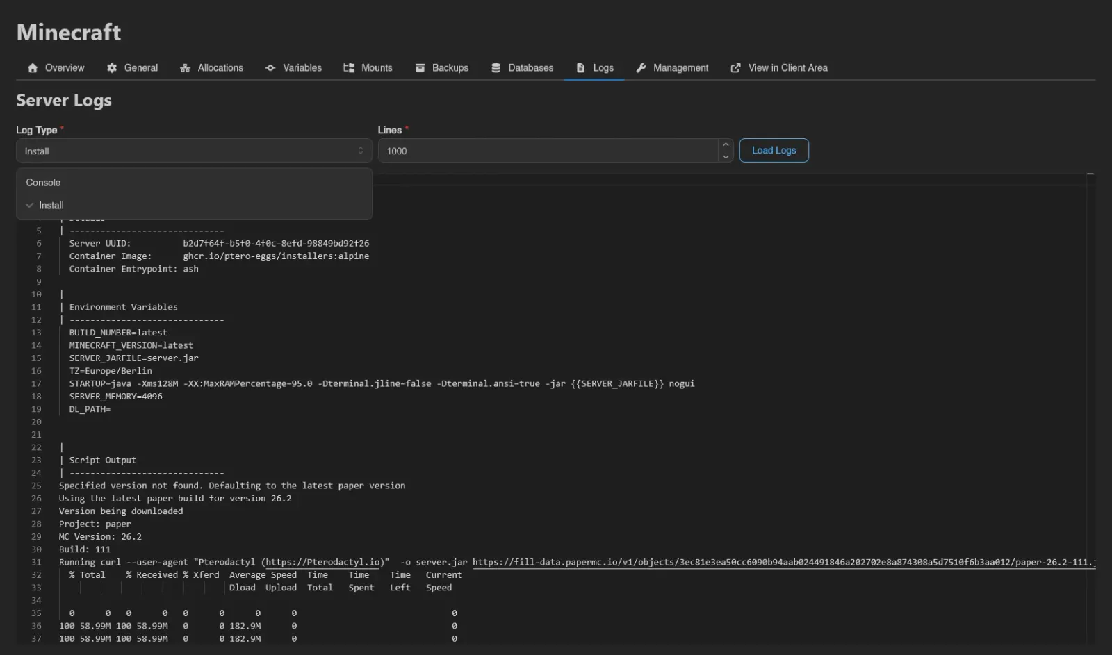
Task: Click the Mounts folder-tree icon
Action: pyautogui.click(x=349, y=68)
